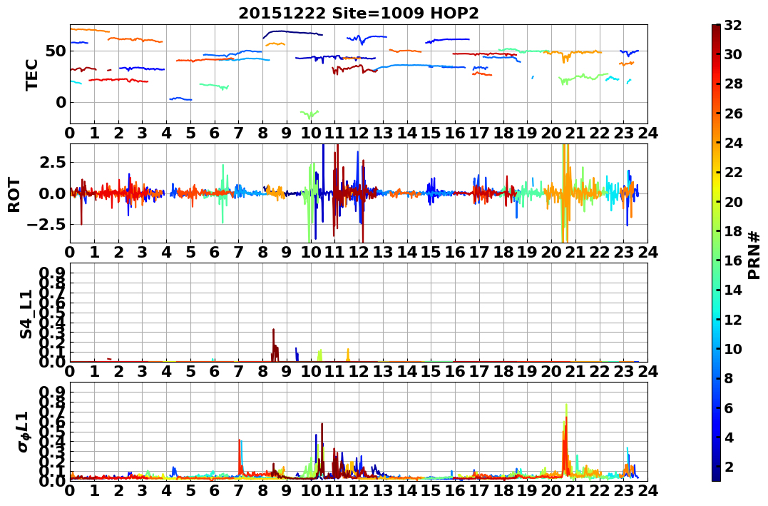The image size is (768, 506).
Task: Click the '6' tick on the colorbar
Action: click(x=729, y=408)
